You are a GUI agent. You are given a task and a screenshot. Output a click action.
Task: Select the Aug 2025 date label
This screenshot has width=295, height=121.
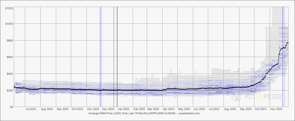click(230, 109)
